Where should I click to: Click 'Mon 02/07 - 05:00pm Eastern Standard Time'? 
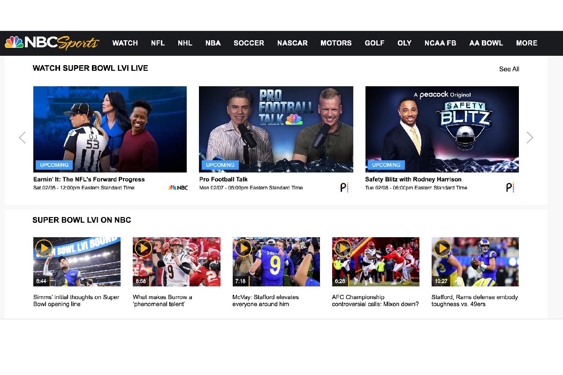[x=251, y=187]
